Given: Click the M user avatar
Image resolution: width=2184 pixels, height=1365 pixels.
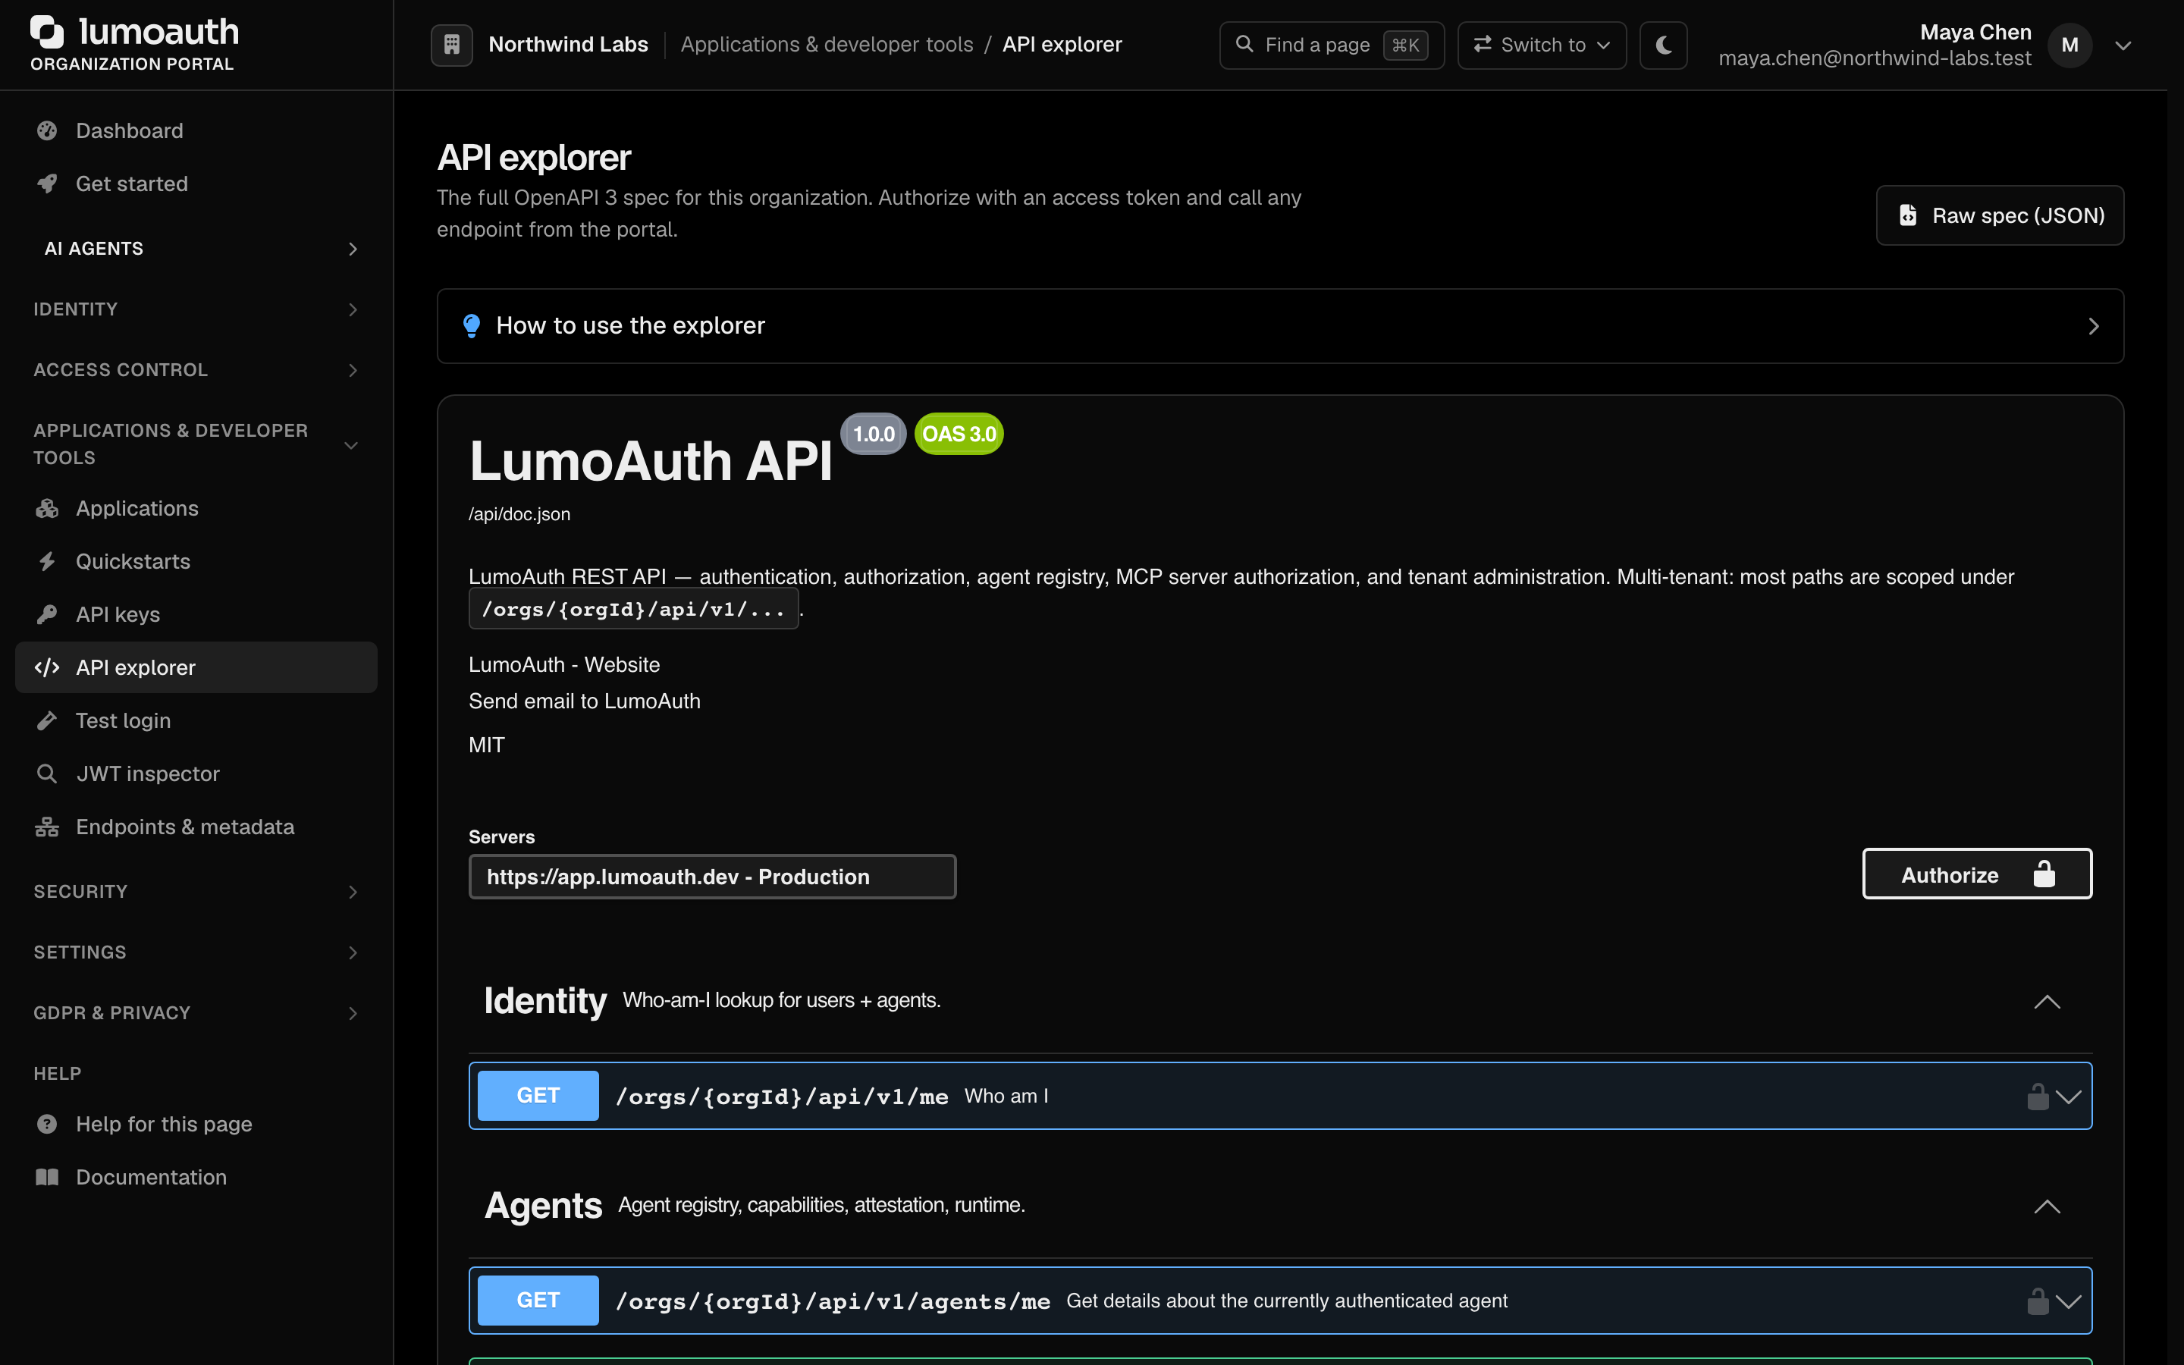Looking at the screenshot, I should point(2069,44).
